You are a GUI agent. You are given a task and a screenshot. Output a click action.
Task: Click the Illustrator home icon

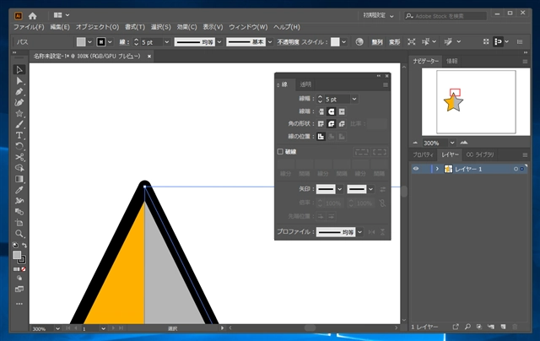coord(33,16)
